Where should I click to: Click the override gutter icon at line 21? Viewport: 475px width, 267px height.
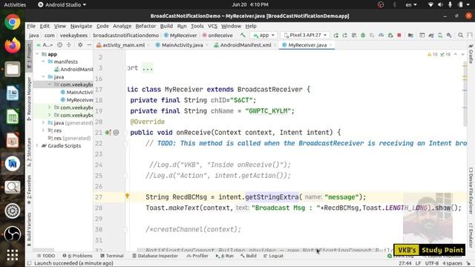108,132
